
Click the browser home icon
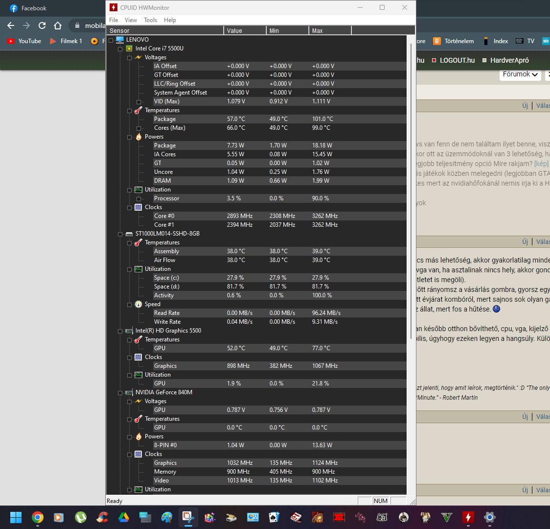pos(58,25)
